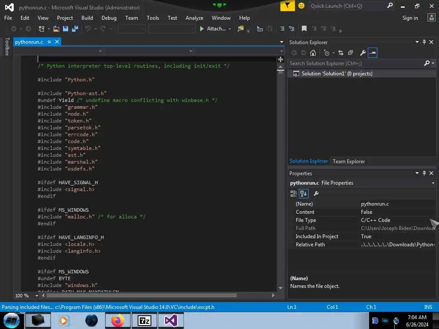439x329 pixels.
Task: Toggle auto-hide pin on Solution Explorer
Action: click(424, 42)
